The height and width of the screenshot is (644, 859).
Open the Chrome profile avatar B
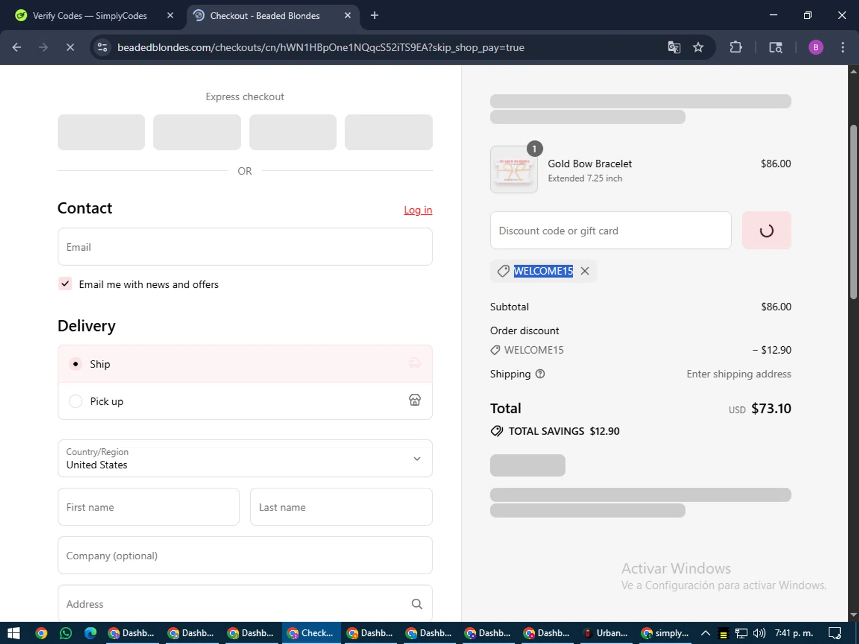pos(815,48)
